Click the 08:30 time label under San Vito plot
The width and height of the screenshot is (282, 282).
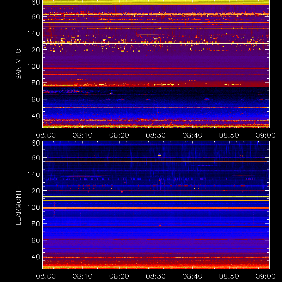pos(156,135)
